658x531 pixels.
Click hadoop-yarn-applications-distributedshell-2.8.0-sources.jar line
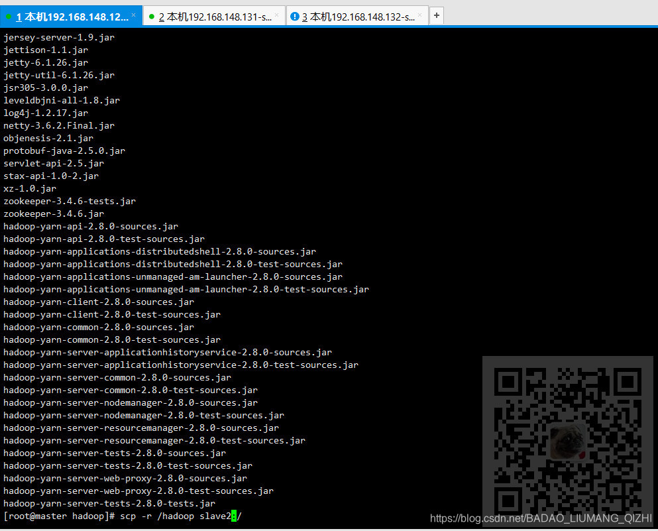click(160, 251)
